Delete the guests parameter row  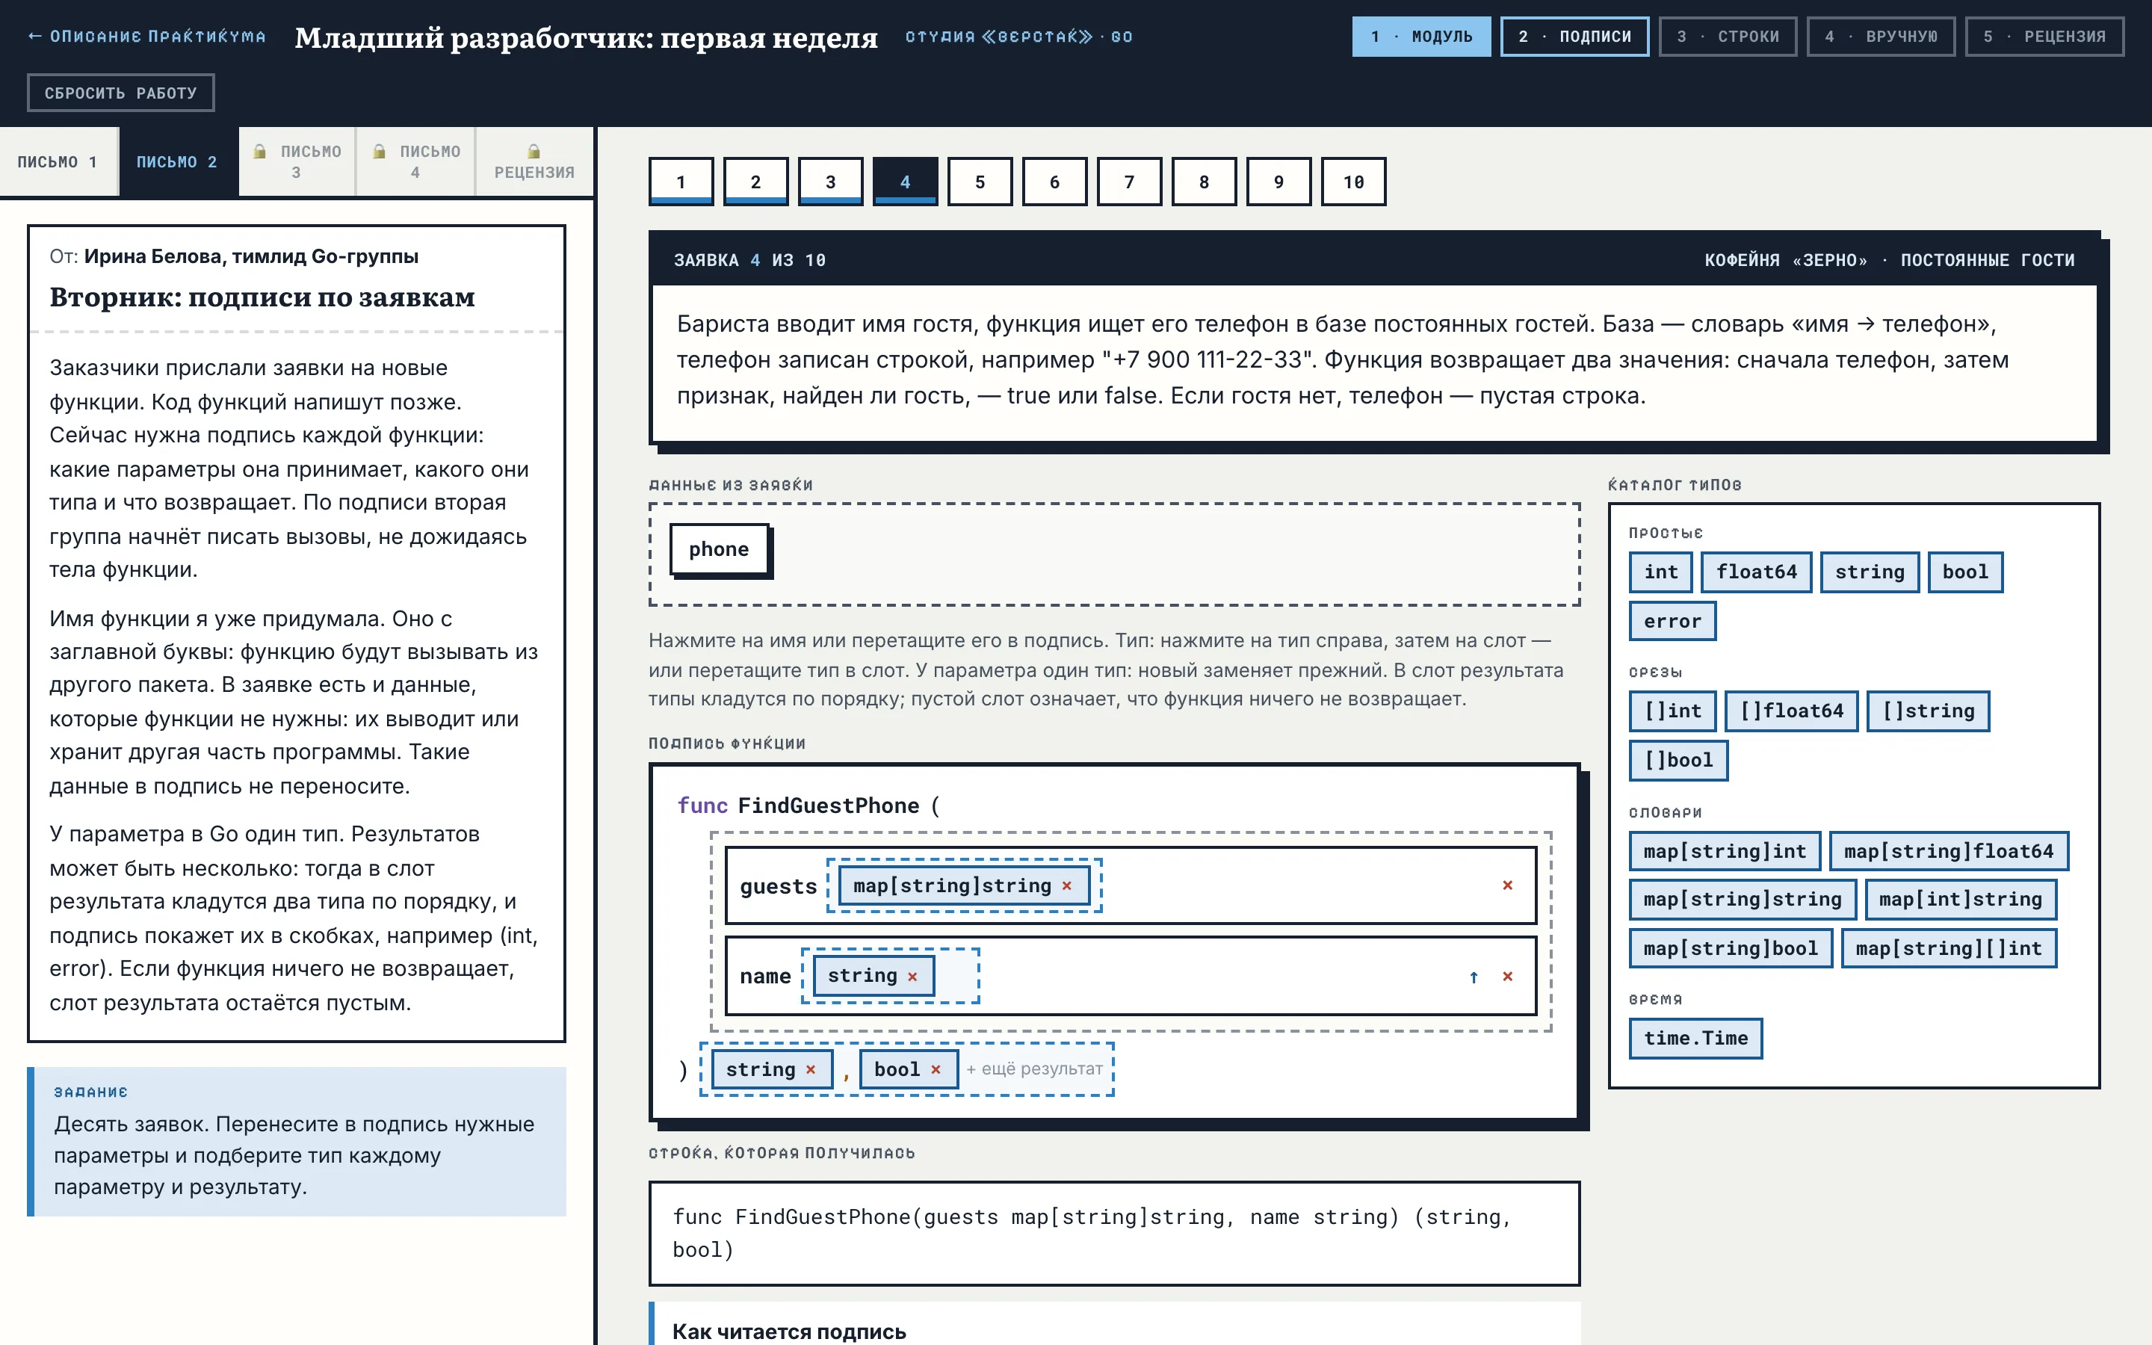(x=1507, y=885)
